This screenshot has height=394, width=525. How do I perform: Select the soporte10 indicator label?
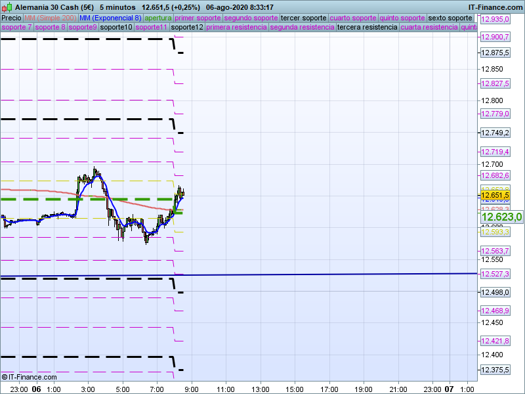tap(117, 28)
